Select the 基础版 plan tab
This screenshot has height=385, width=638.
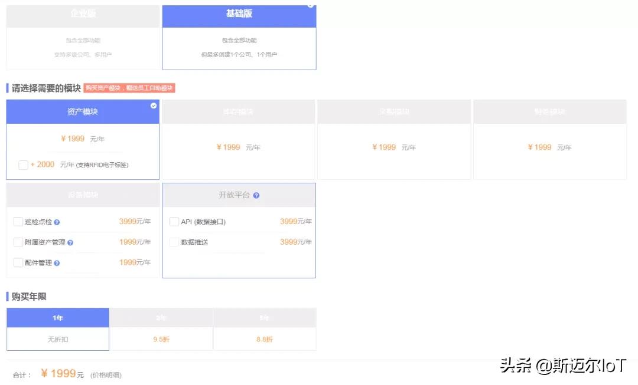click(x=239, y=16)
